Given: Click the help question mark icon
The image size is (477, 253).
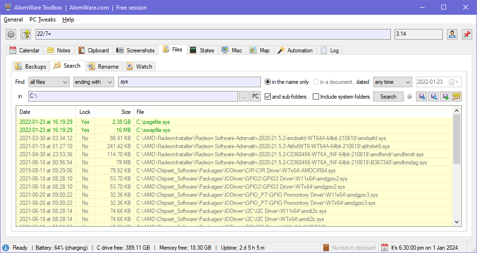Looking at the screenshot, I should (x=26, y=34).
